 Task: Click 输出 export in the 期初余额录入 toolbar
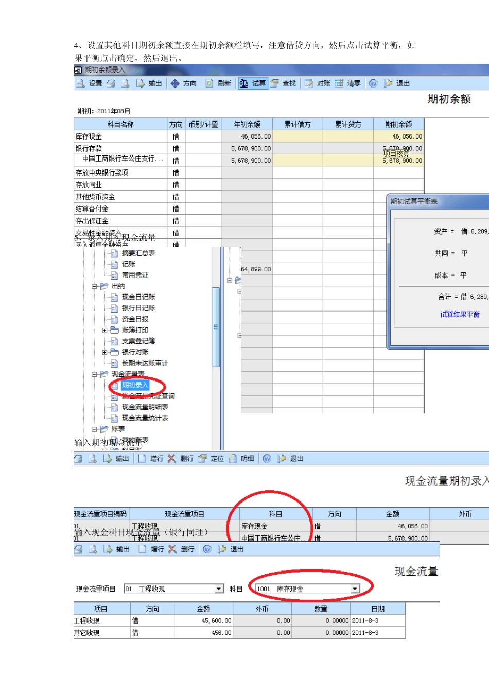[x=149, y=83]
